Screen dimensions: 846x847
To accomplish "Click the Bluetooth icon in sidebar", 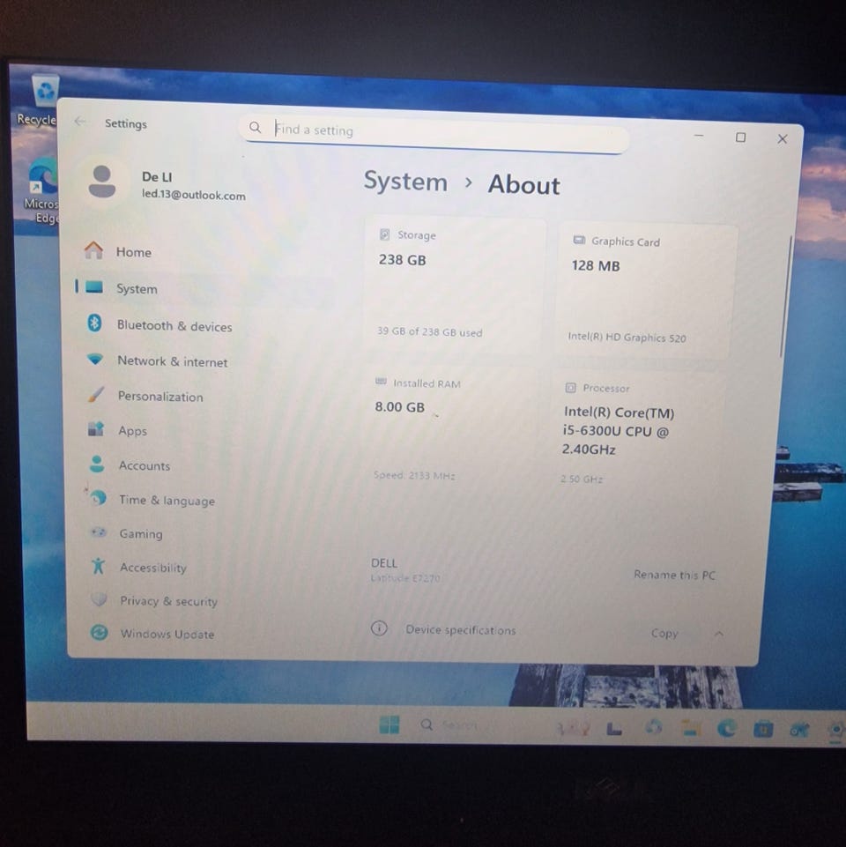I will [94, 323].
